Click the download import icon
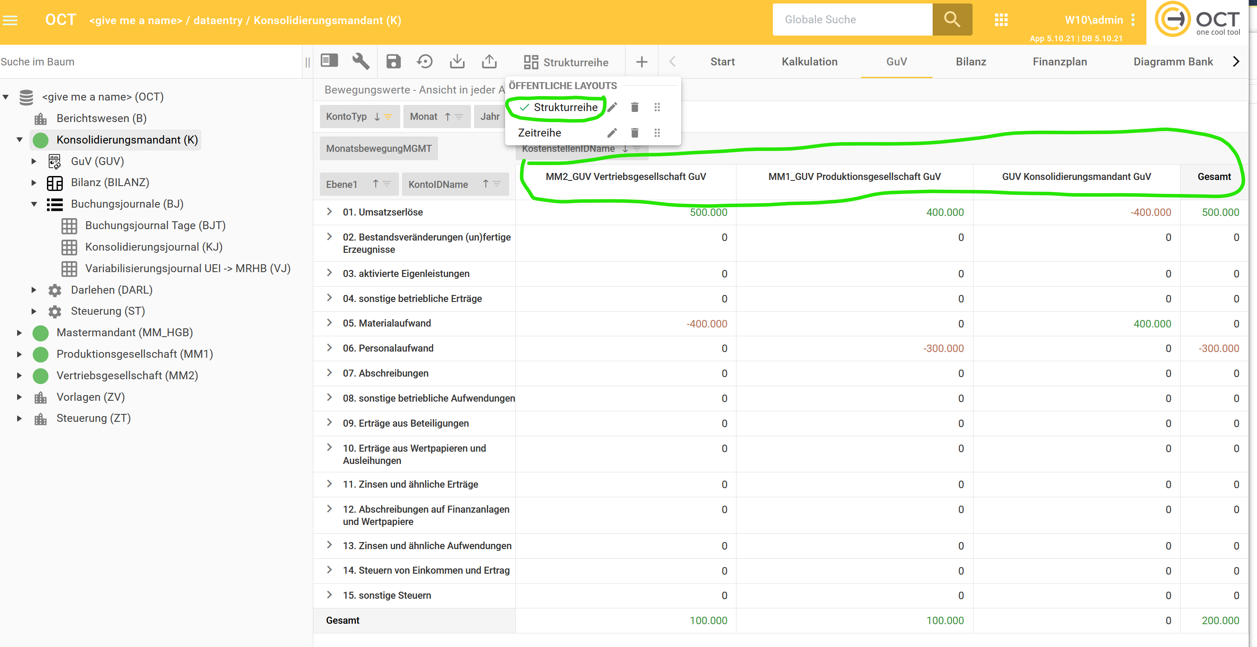1257x647 pixels. [x=457, y=62]
